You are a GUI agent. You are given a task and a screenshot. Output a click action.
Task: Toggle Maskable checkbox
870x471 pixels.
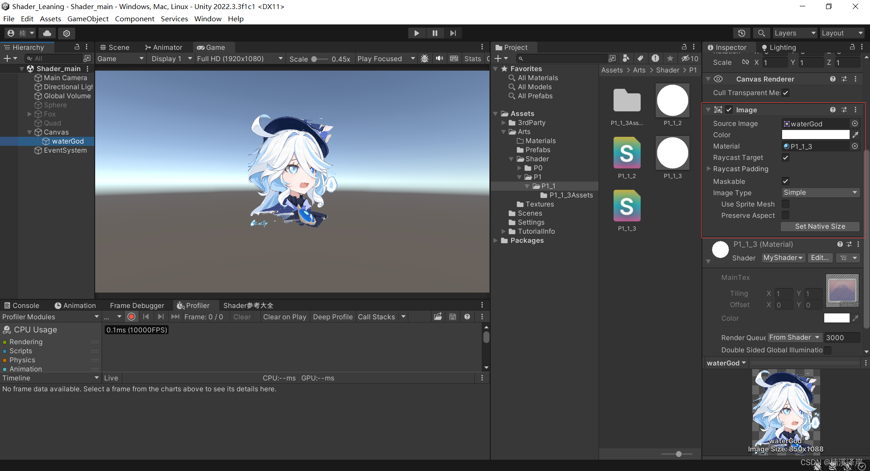[x=786, y=181]
